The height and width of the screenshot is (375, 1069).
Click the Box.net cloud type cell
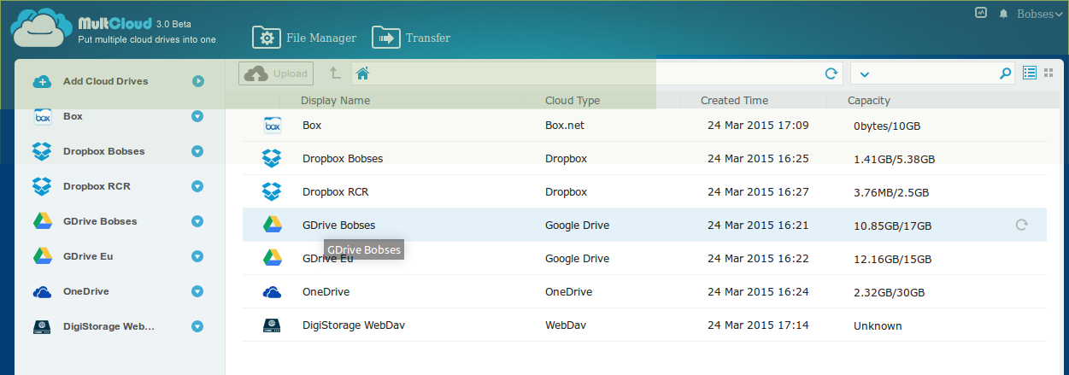565,126
